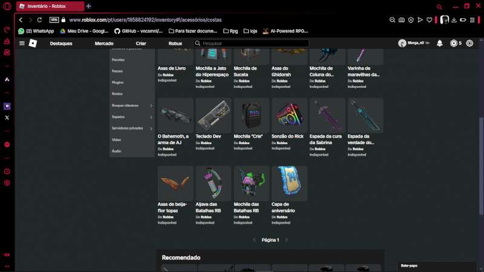Open a new browser tab
Image resolution: width=484 pixels, height=272 pixels.
click(x=88, y=6)
